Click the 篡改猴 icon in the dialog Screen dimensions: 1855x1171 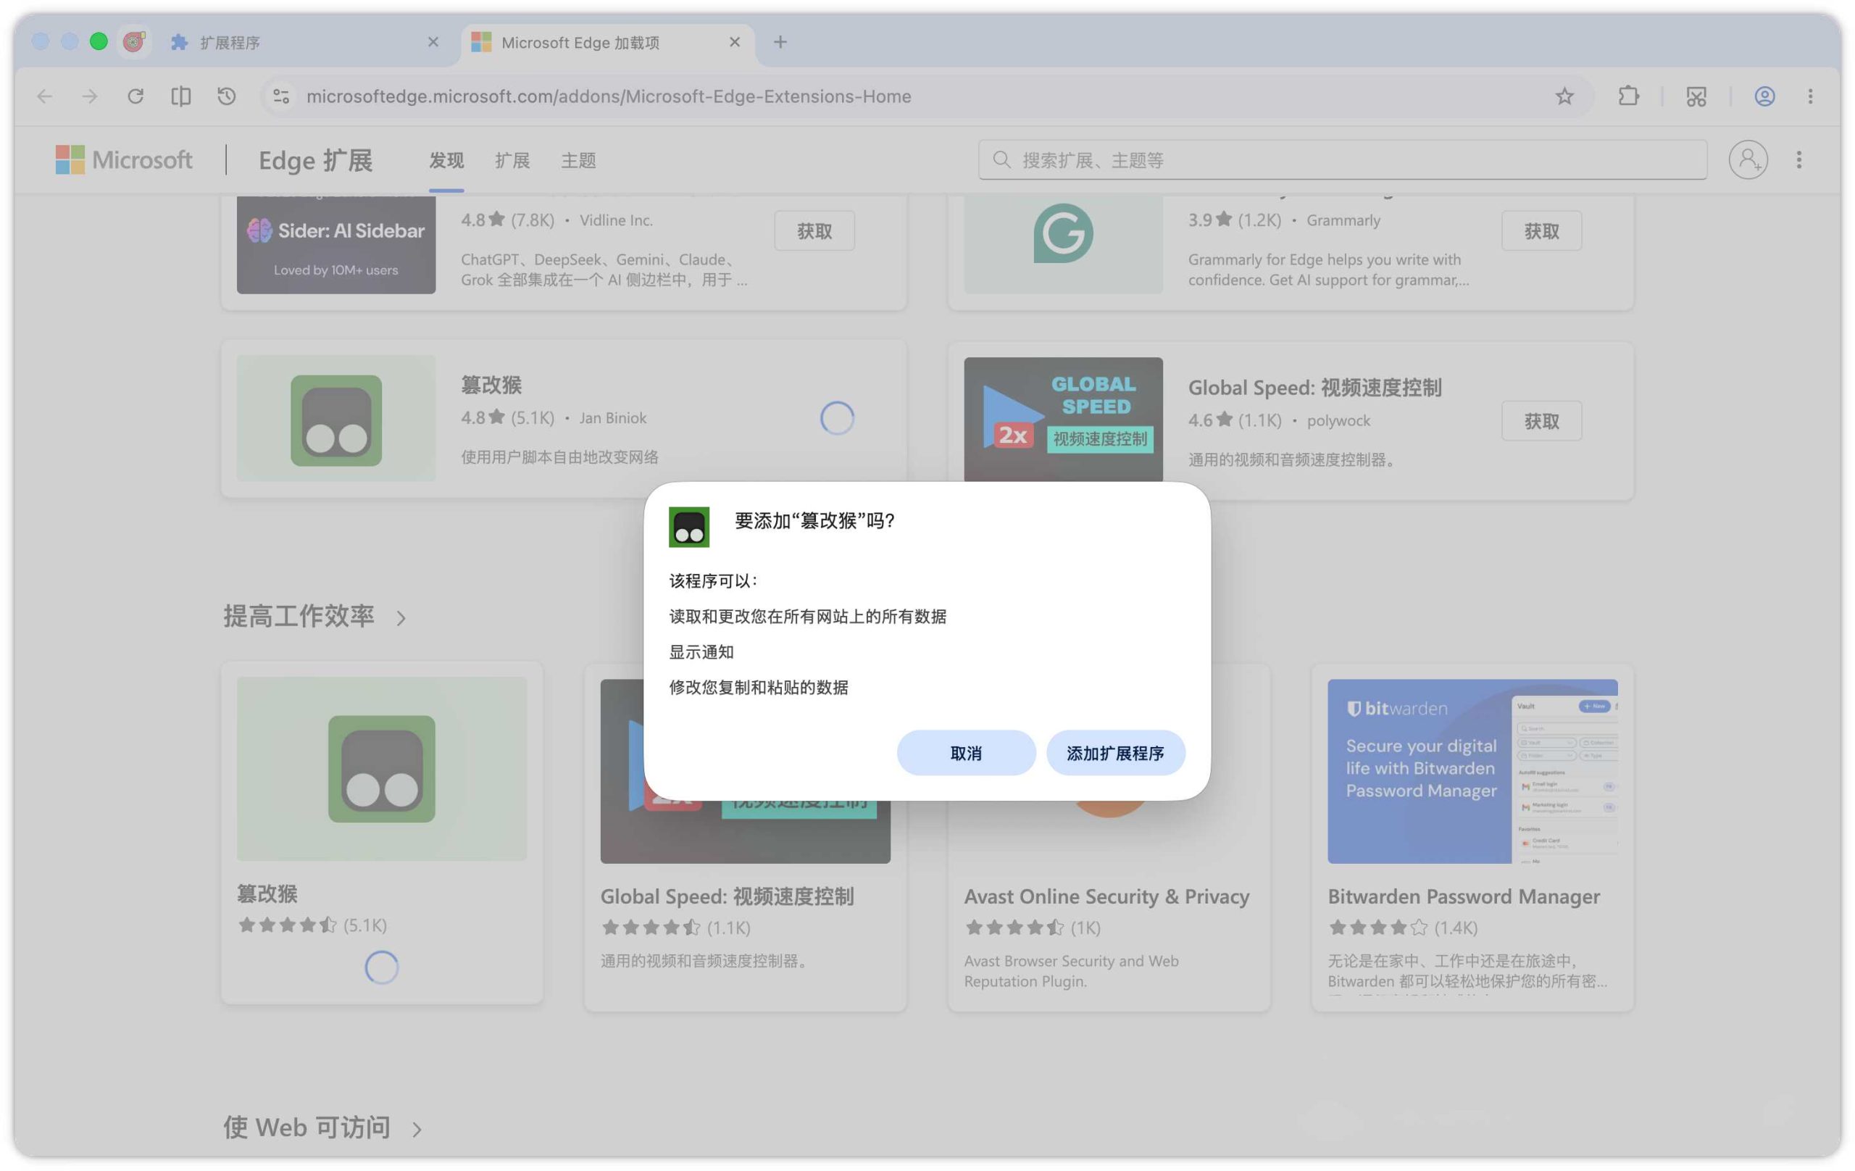click(688, 527)
